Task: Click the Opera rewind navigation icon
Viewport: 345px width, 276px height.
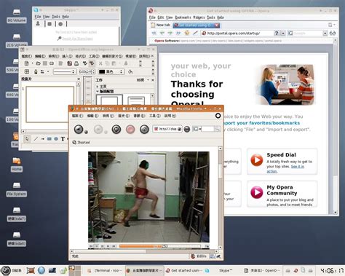Action: click(x=154, y=33)
